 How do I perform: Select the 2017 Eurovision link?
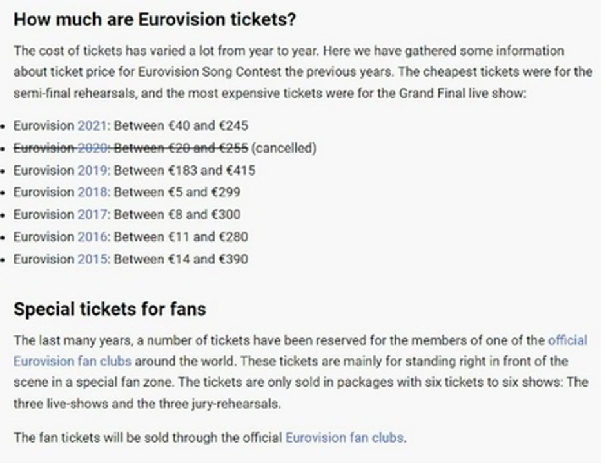point(92,215)
